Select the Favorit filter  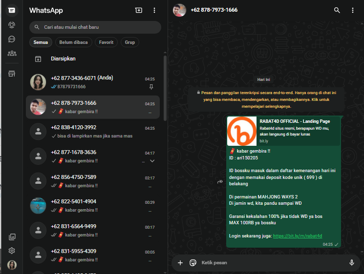(106, 42)
